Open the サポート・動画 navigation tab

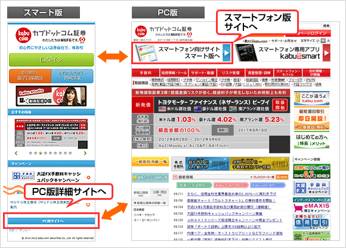[203, 73]
